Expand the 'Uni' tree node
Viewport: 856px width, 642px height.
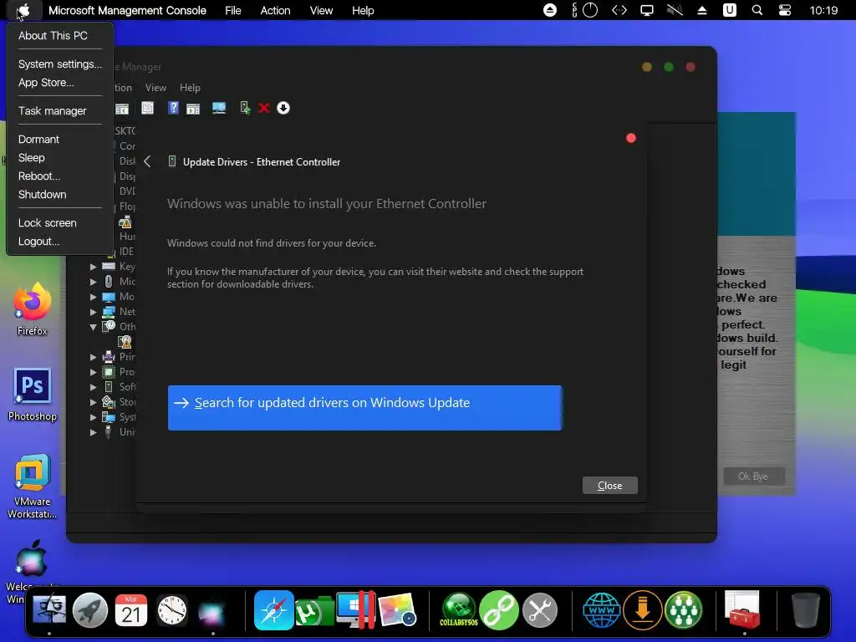[x=94, y=432]
